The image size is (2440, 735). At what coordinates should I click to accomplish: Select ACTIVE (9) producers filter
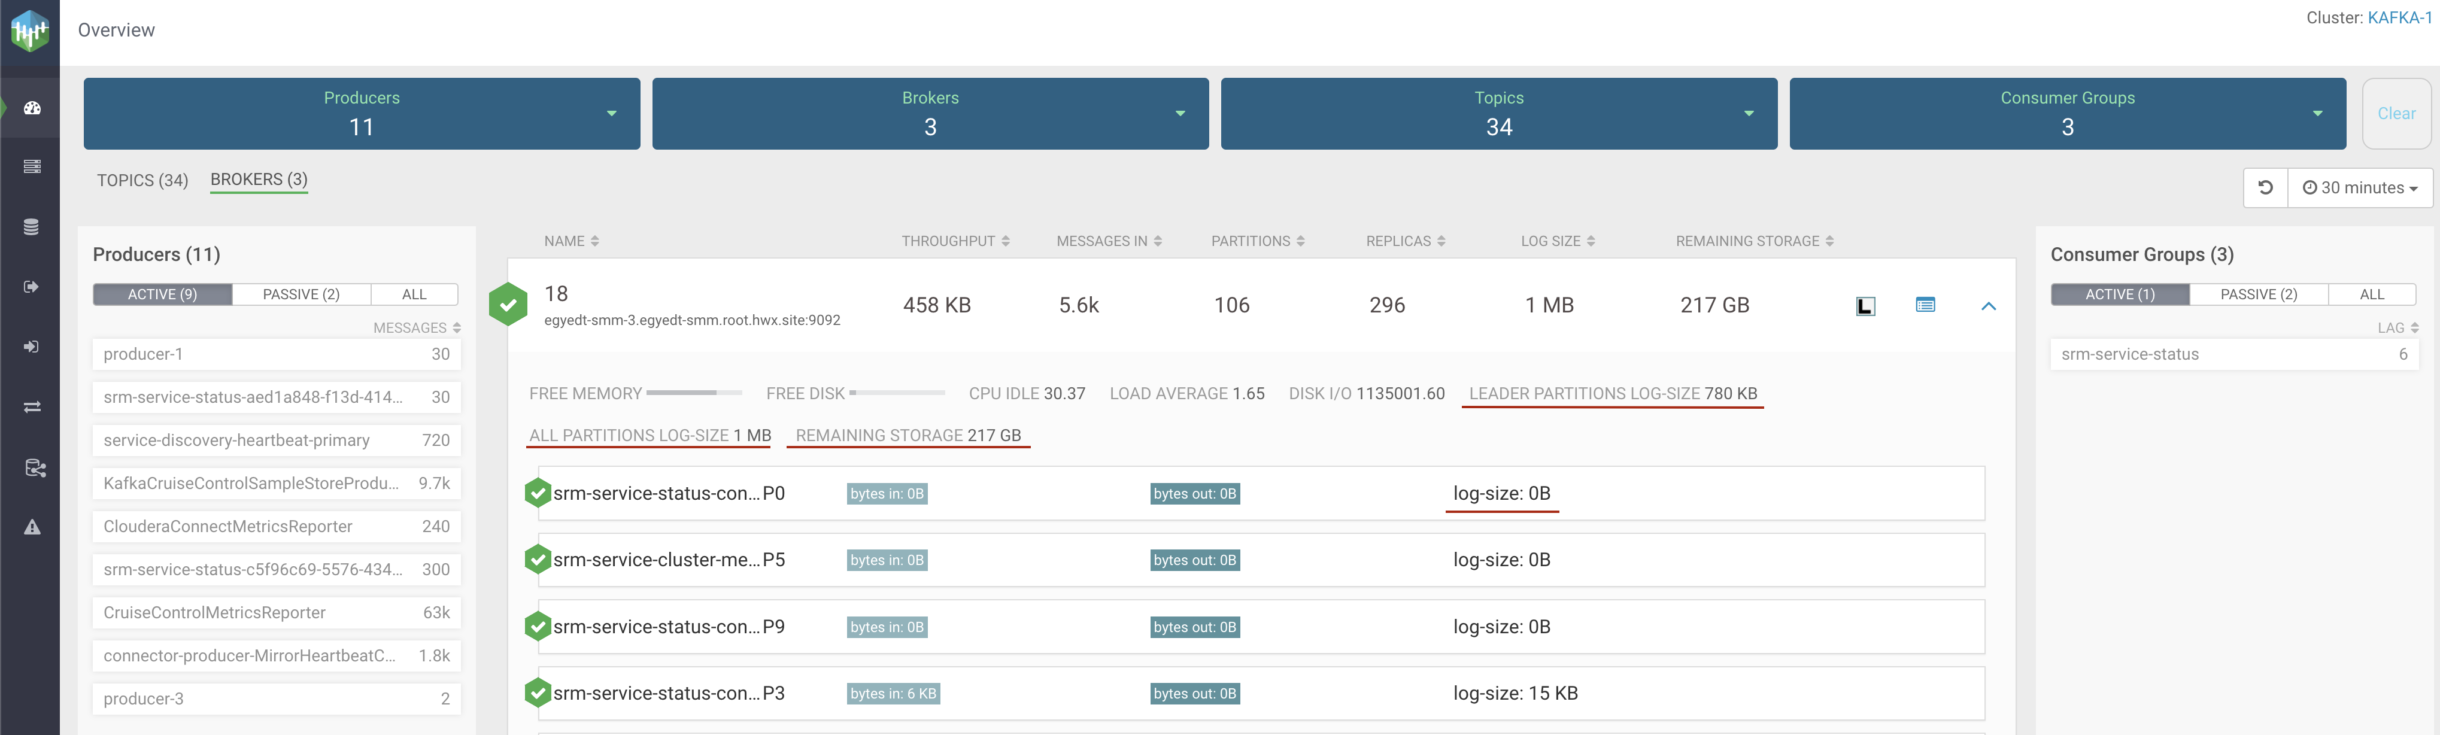pyautogui.click(x=162, y=294)
